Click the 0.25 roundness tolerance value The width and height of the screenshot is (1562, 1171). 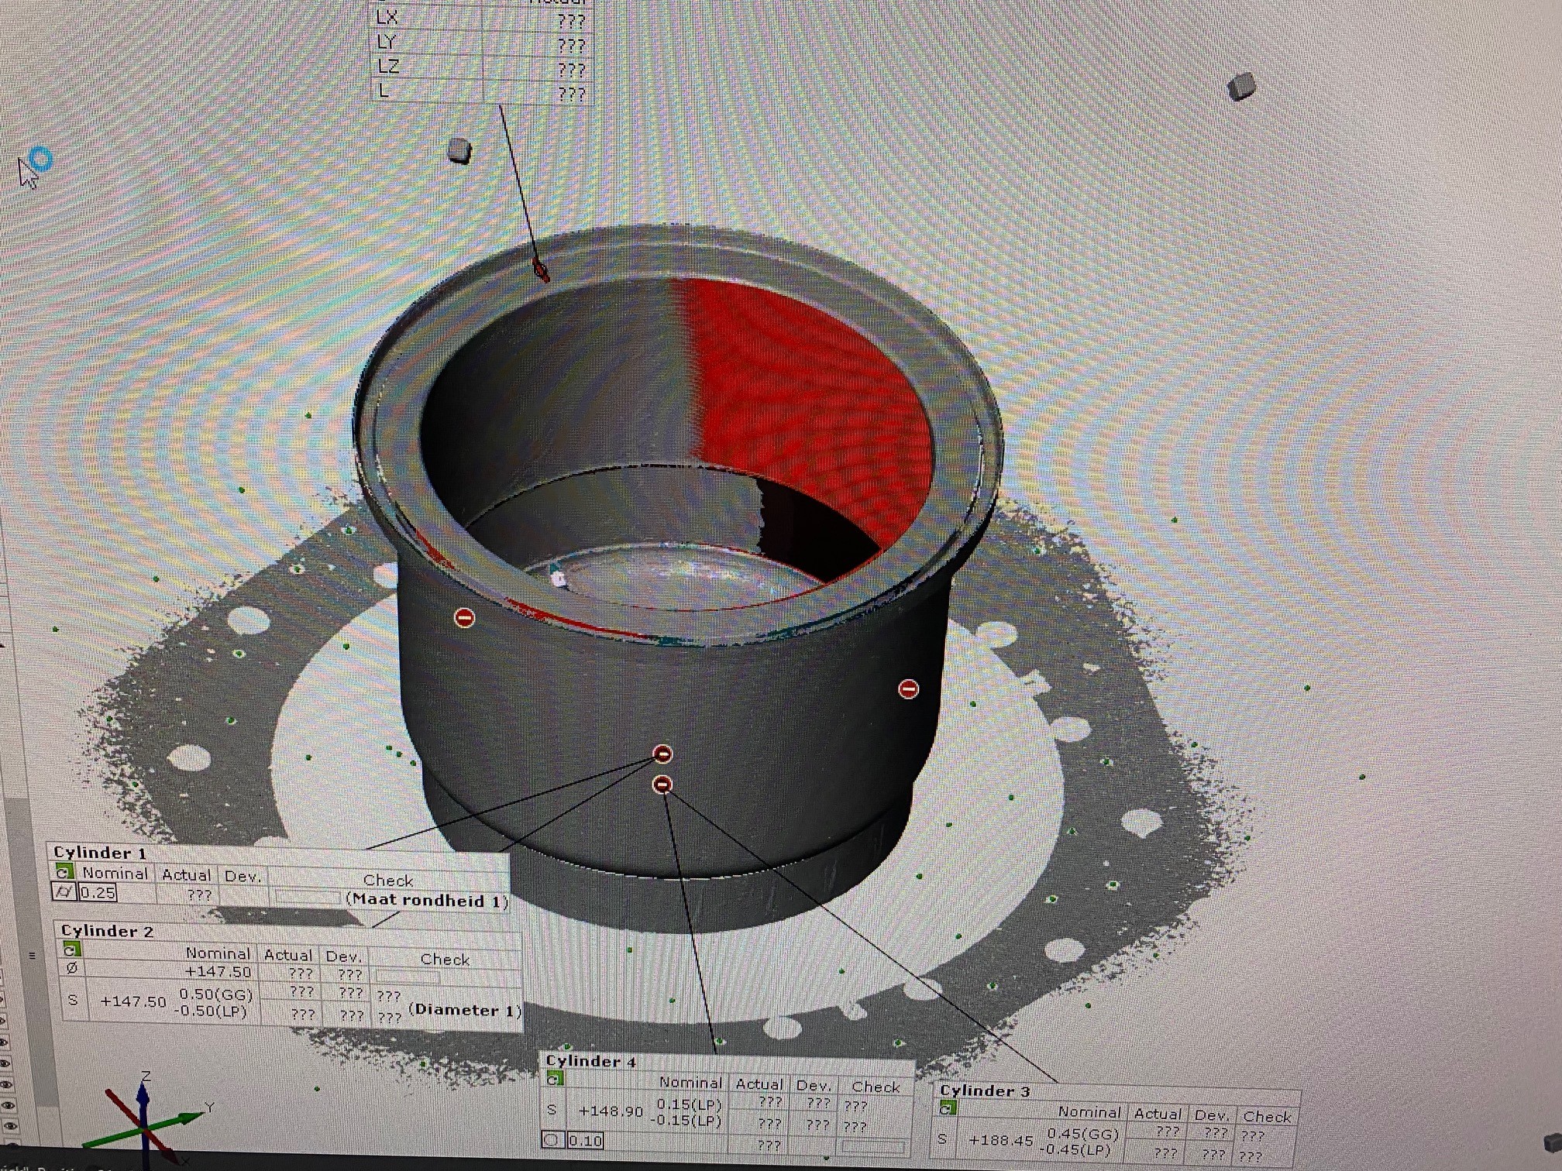(98, 892)
